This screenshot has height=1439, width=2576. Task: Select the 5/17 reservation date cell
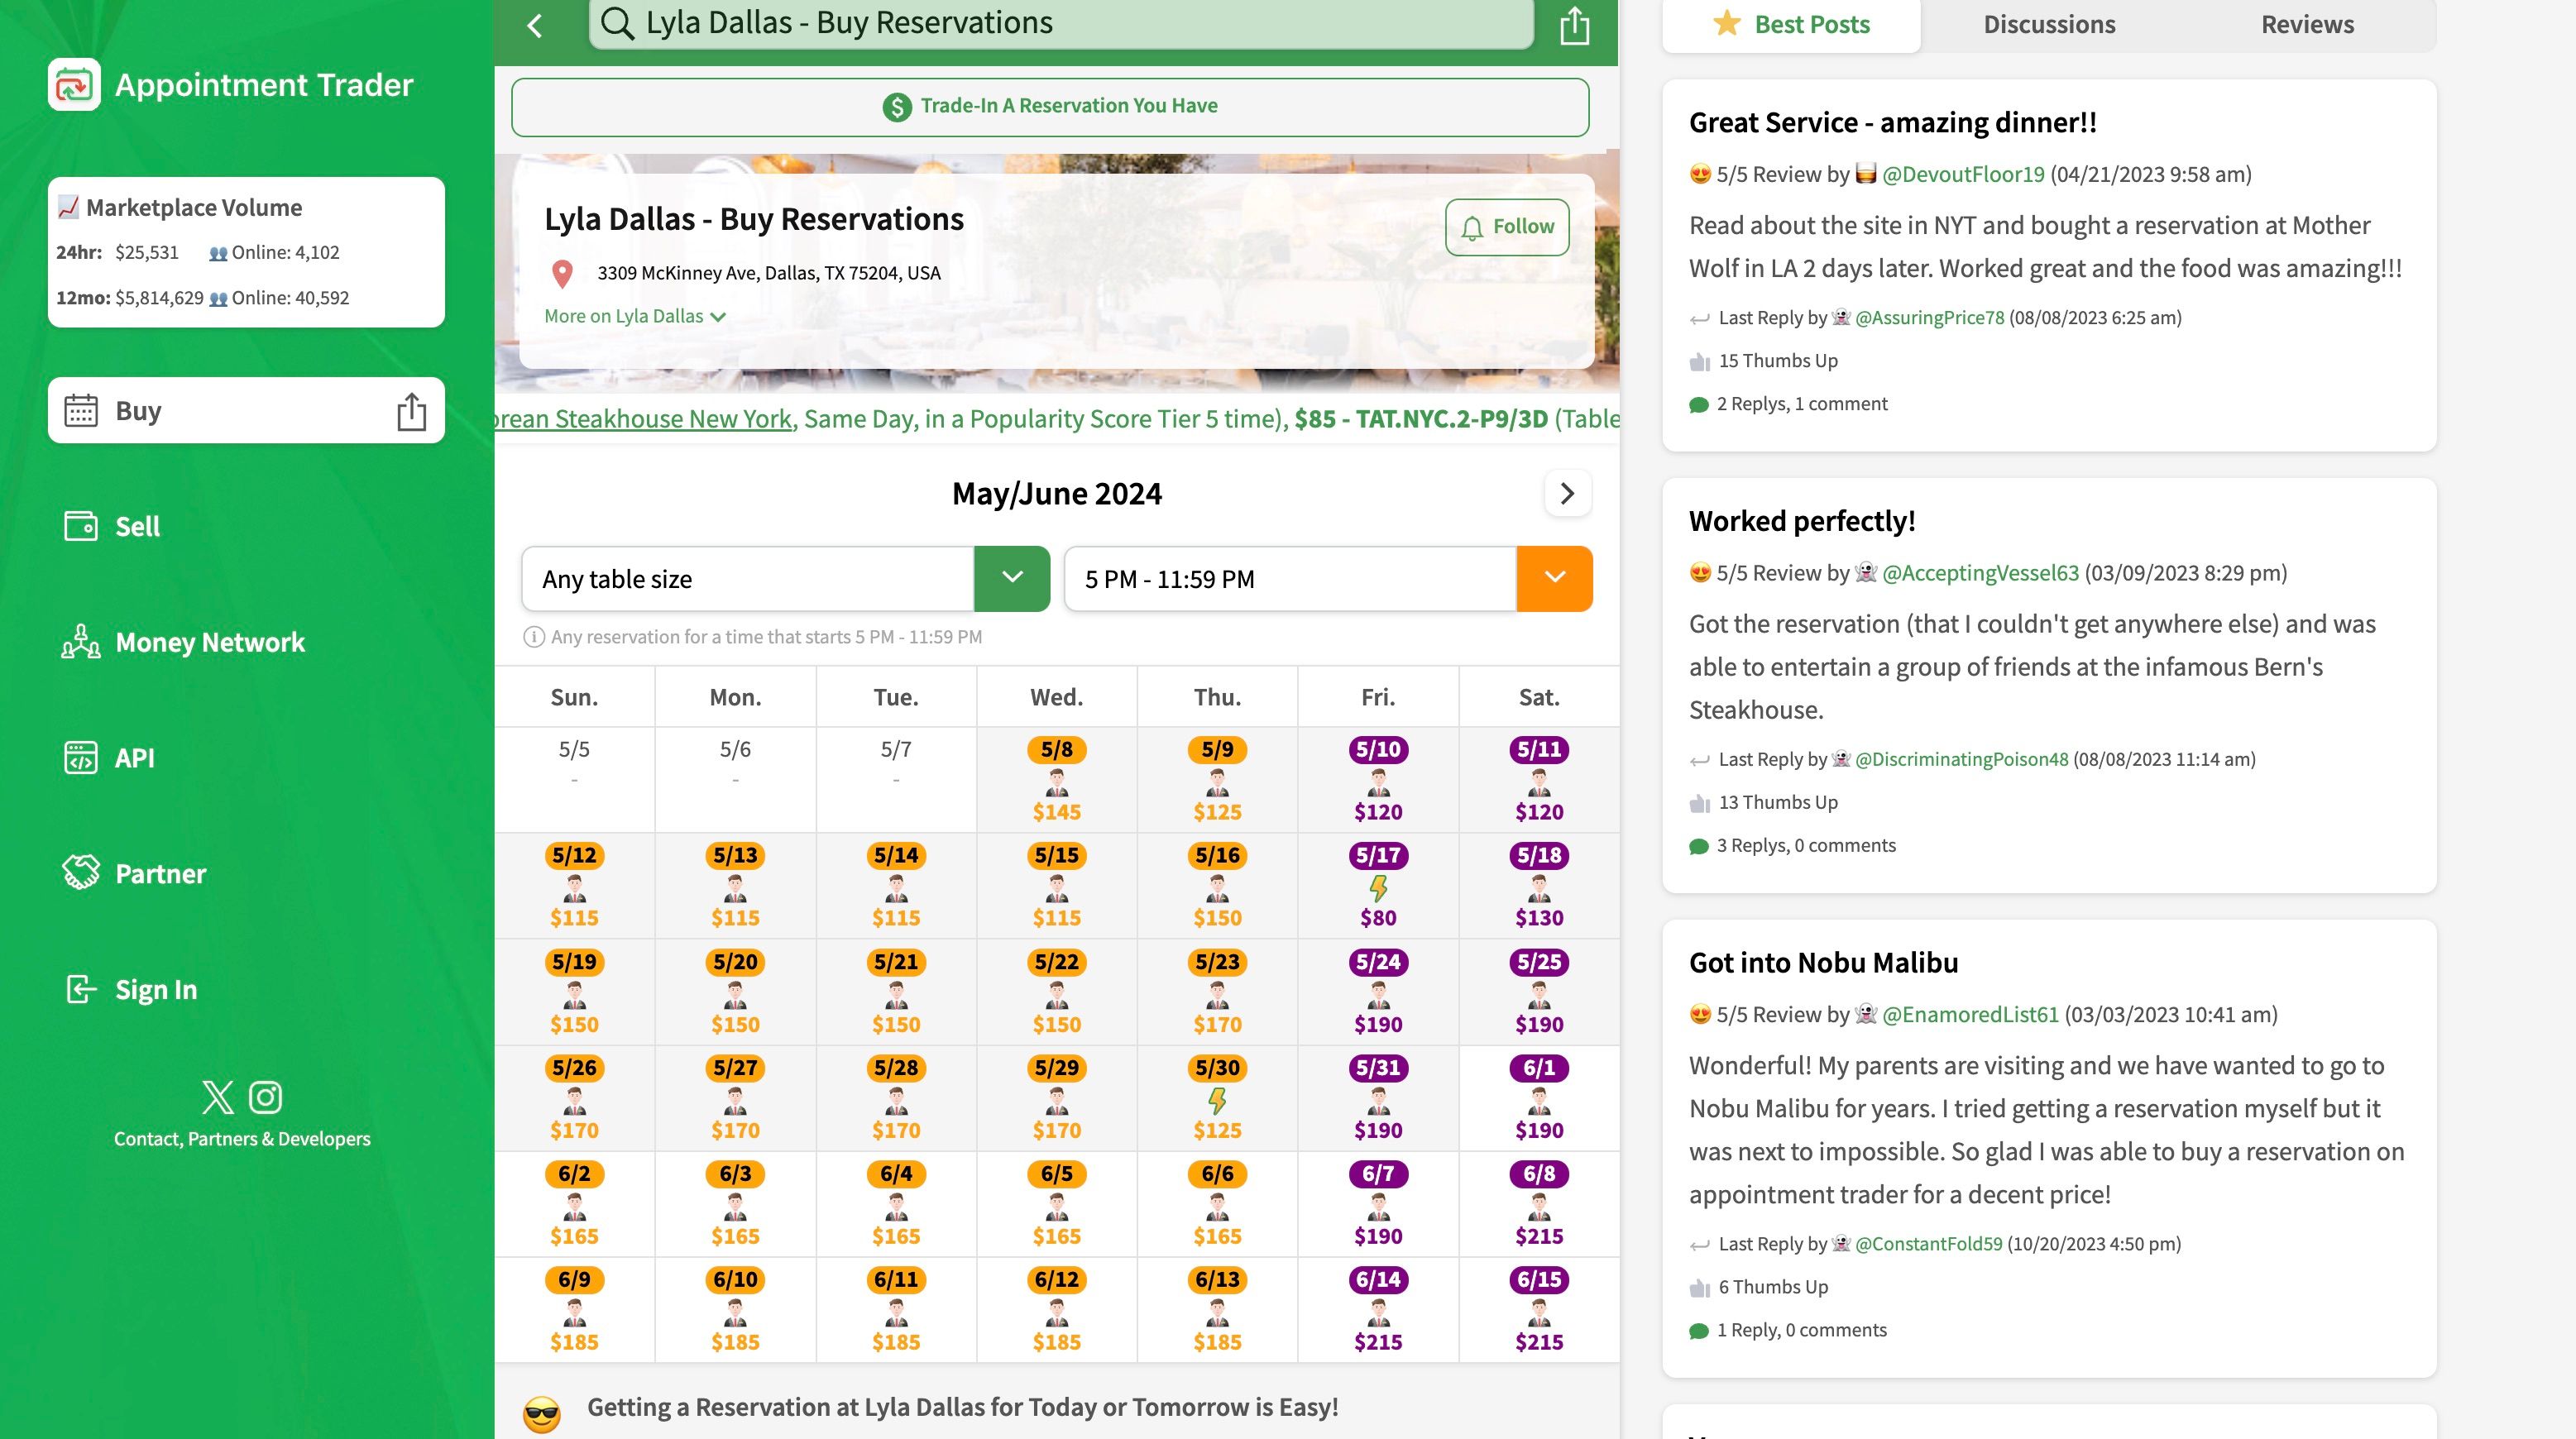coord(1378,886)
